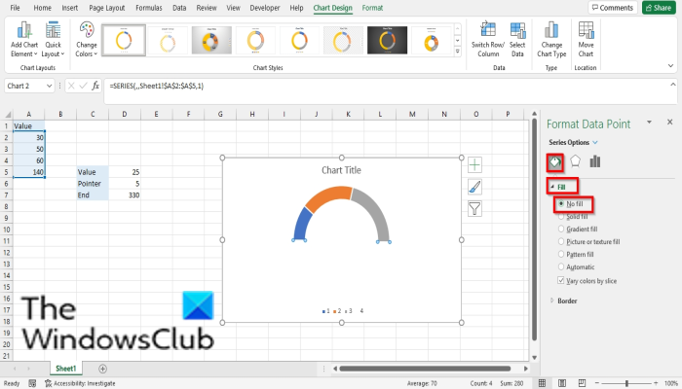Click macro recording icon in status bar

point(32,383)
